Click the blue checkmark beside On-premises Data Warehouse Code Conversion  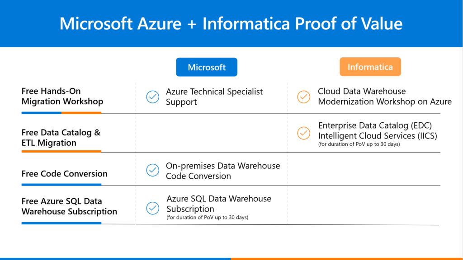[x=153, y=170]
